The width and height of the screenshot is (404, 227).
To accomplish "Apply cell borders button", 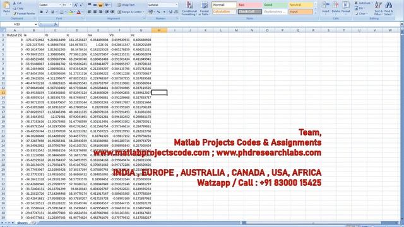I will point(61,12).
